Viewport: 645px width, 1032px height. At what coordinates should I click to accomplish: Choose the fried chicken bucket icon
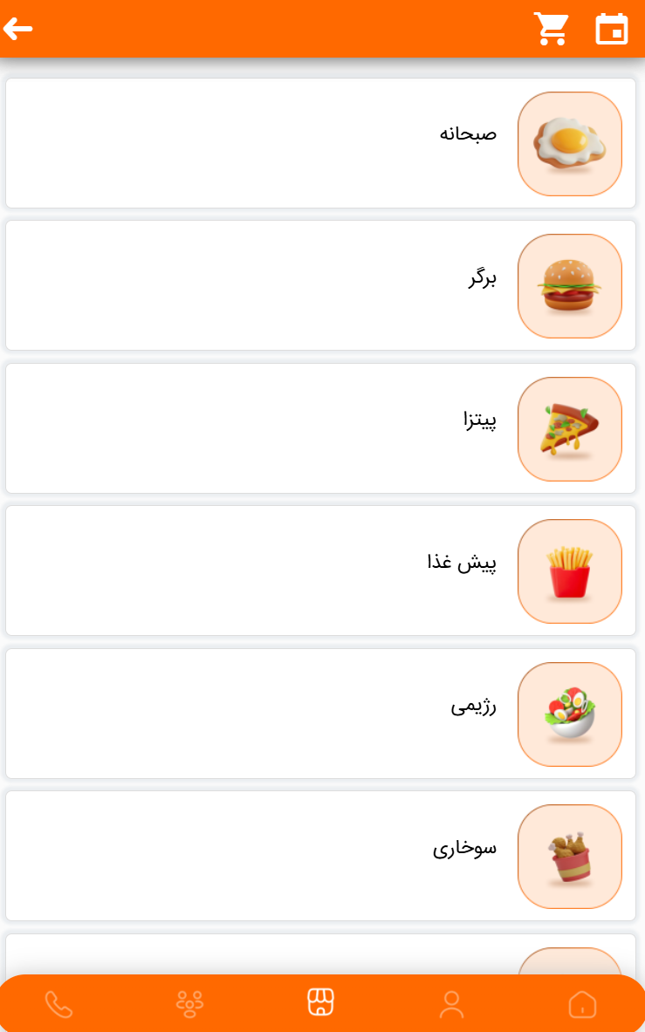click(x=569, y=857)
